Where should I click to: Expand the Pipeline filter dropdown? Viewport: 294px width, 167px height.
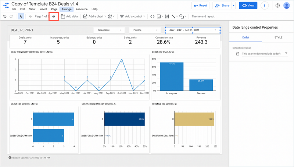pos(145,30)
